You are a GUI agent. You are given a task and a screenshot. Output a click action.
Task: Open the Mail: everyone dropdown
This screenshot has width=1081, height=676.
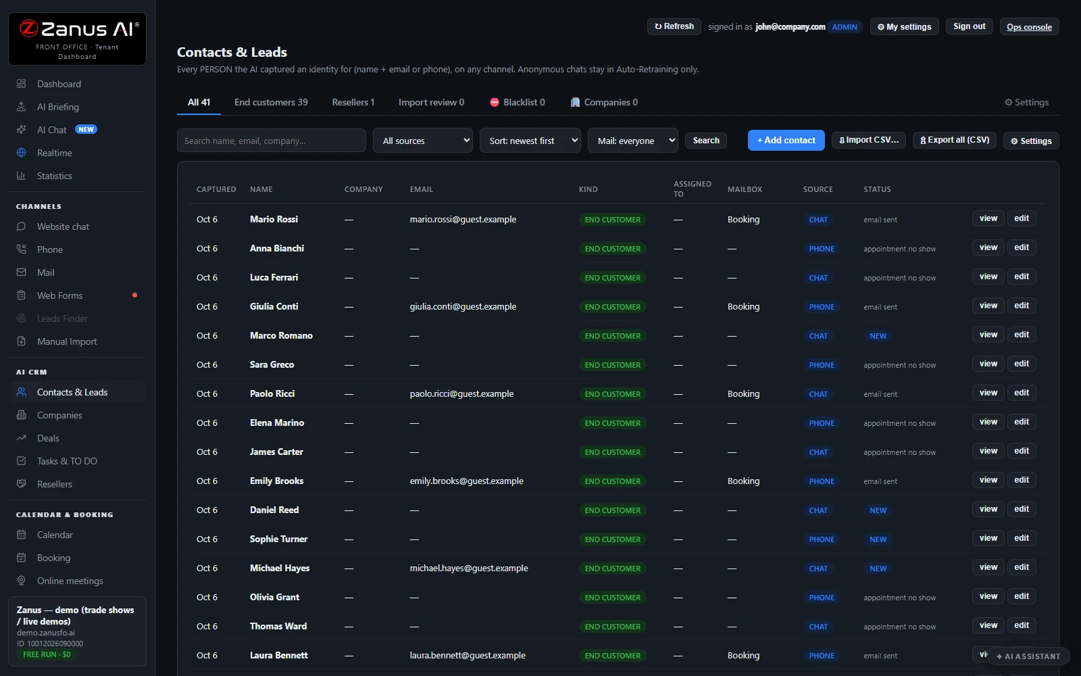633,141
